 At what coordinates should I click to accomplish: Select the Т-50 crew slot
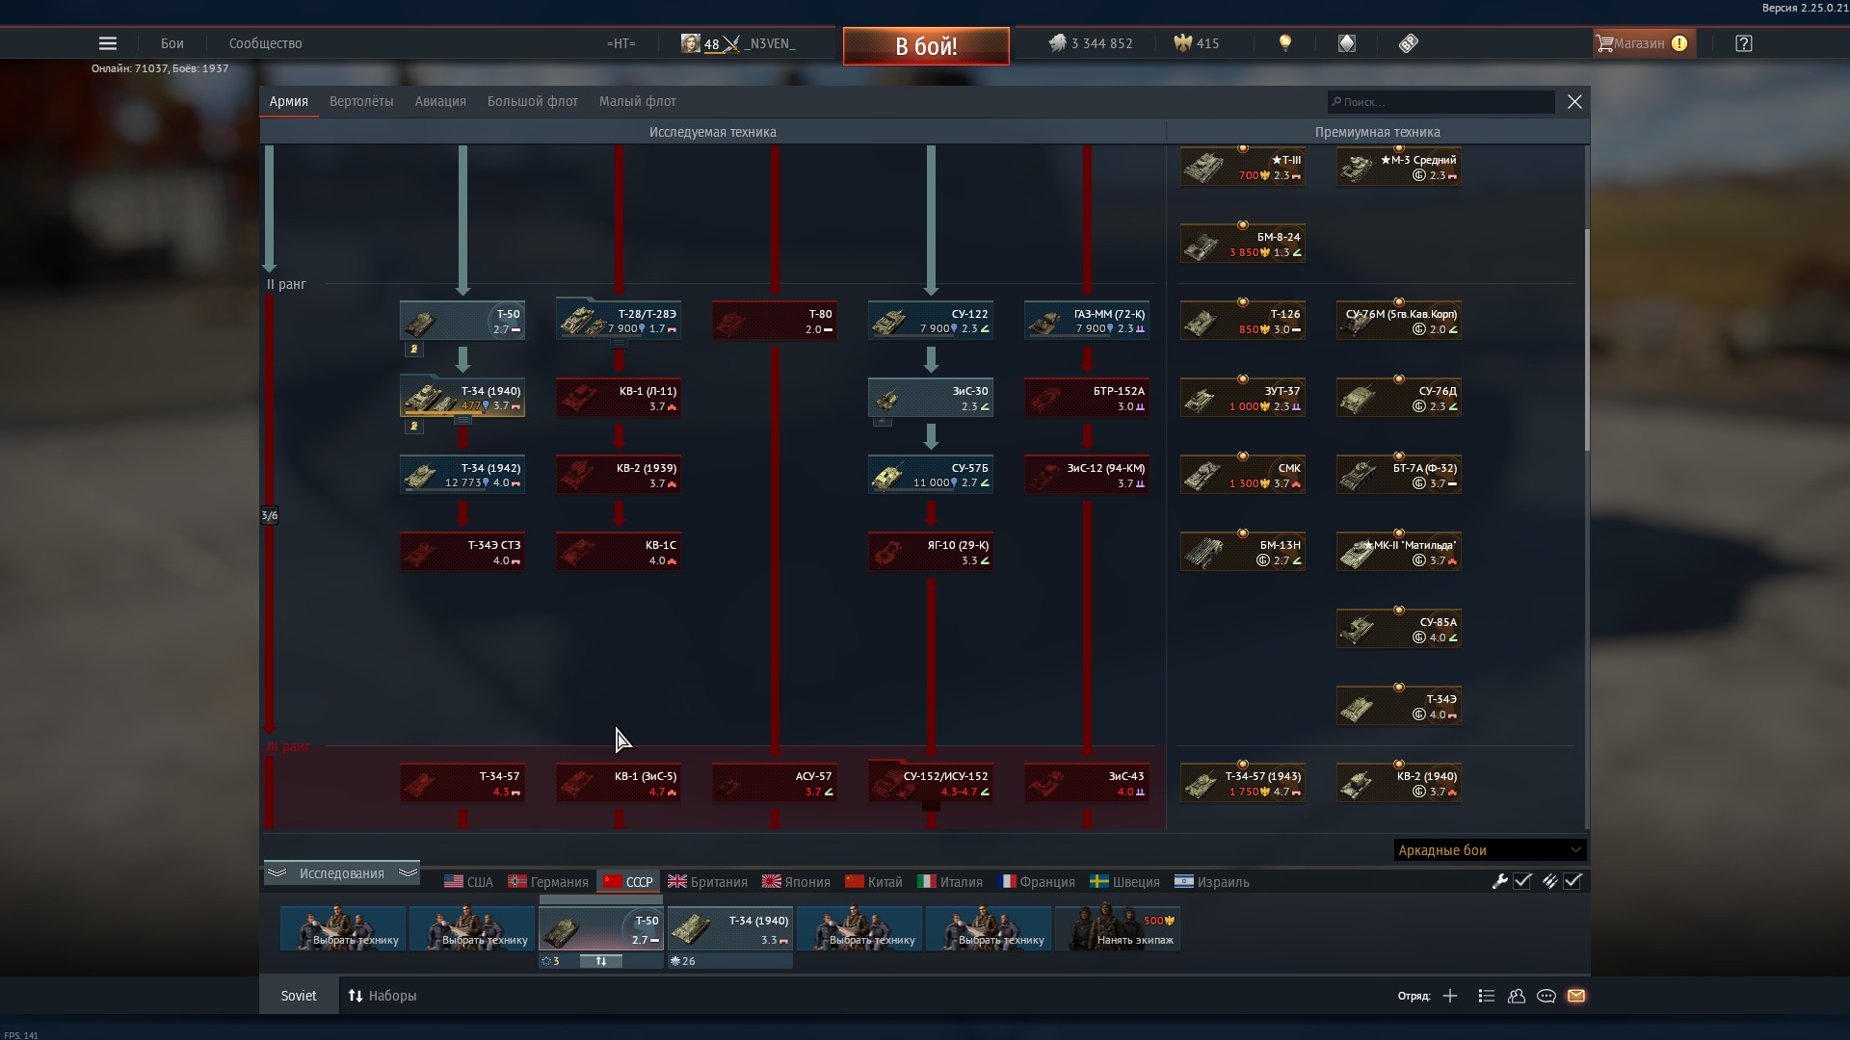click(x=601, y=928)
